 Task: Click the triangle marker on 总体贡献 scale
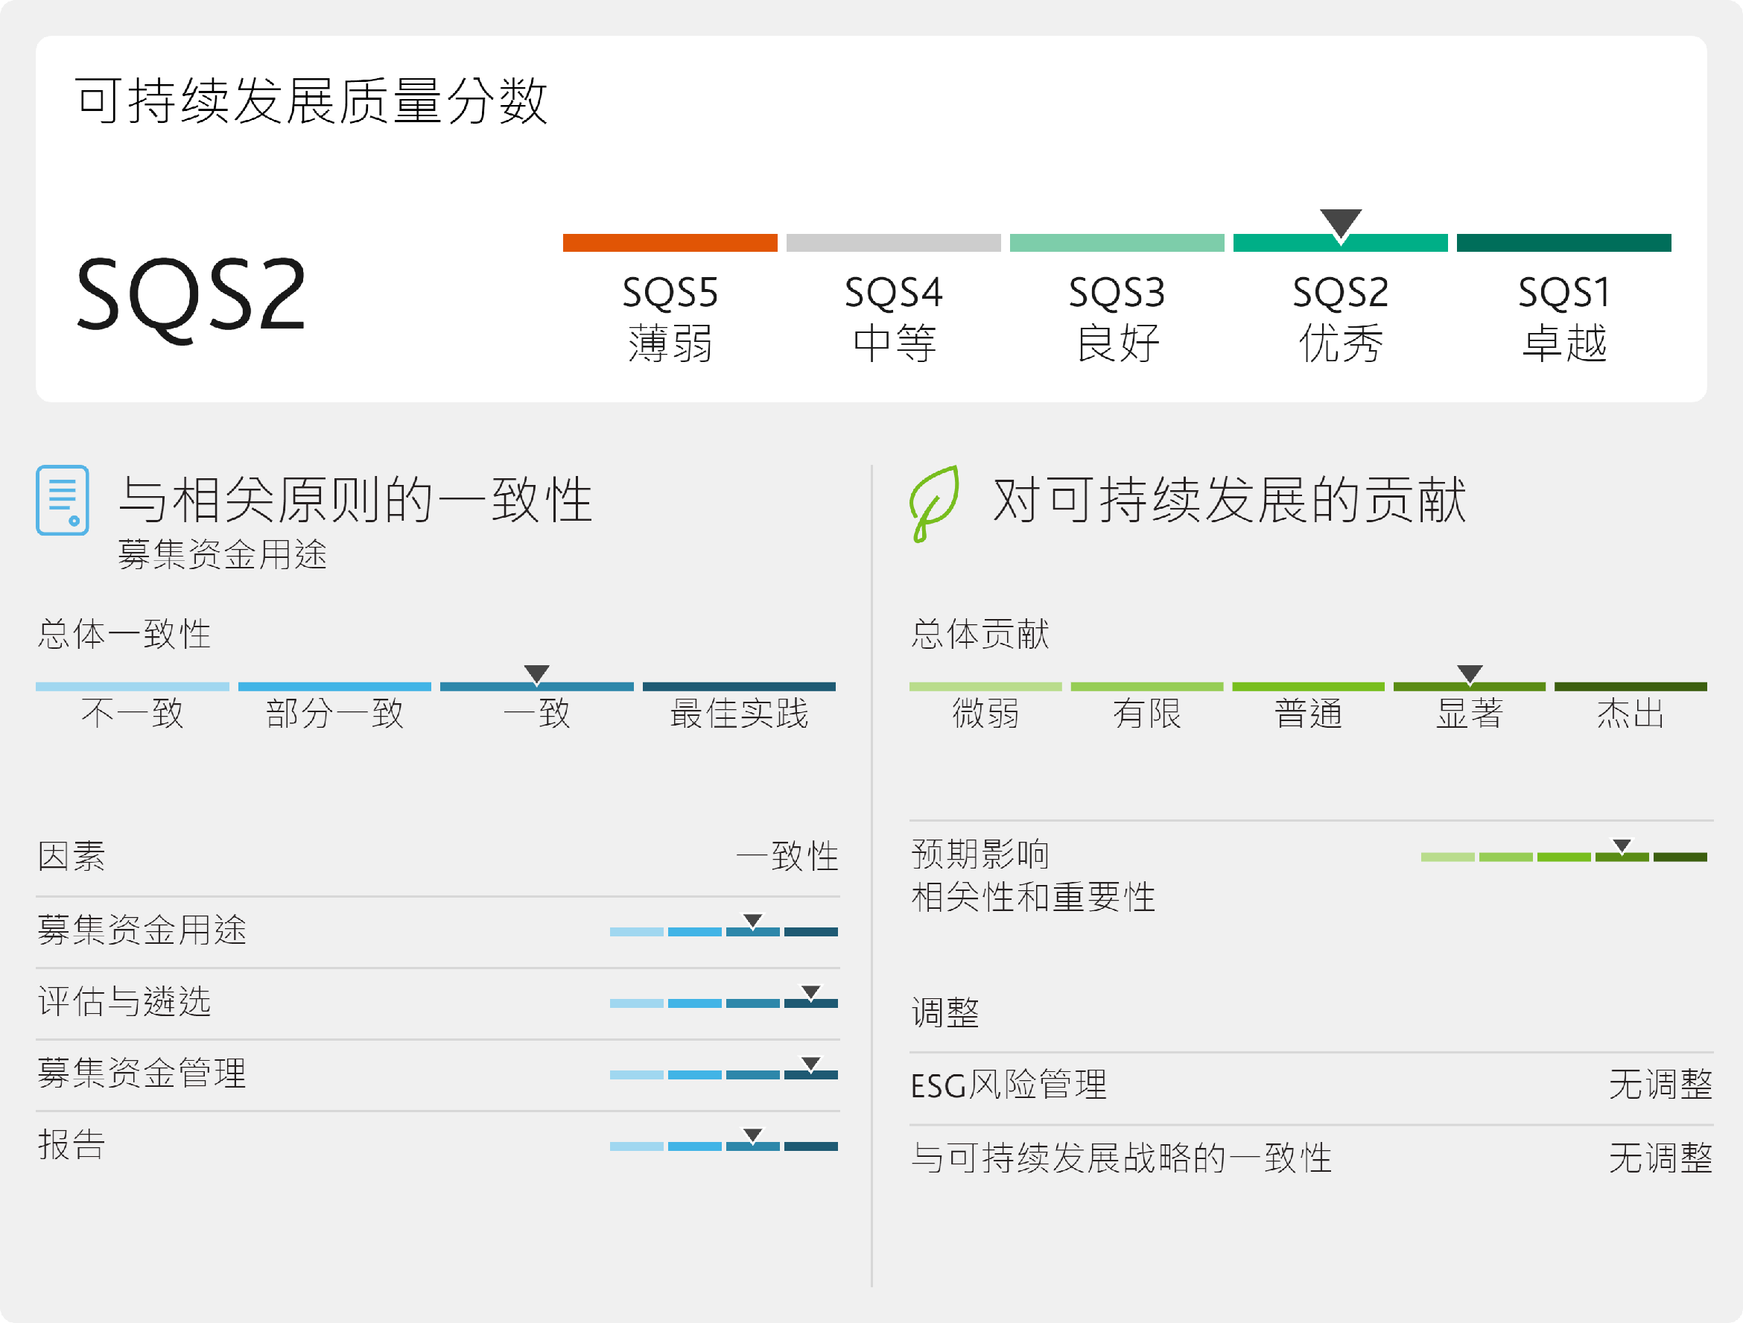1470,673
